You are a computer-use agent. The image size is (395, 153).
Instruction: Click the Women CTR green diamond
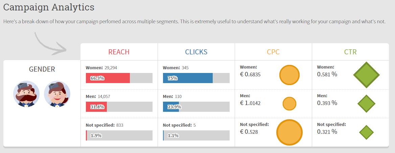point(366,75)
